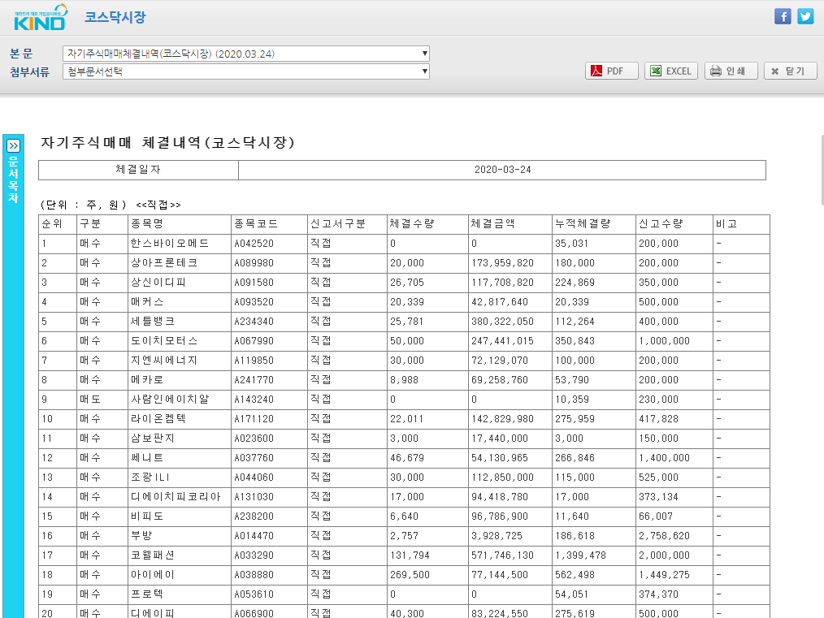Click trade amount 173,959,820
Image resolution: width=824 pixels, height=618 pixels.
point(502,263)
